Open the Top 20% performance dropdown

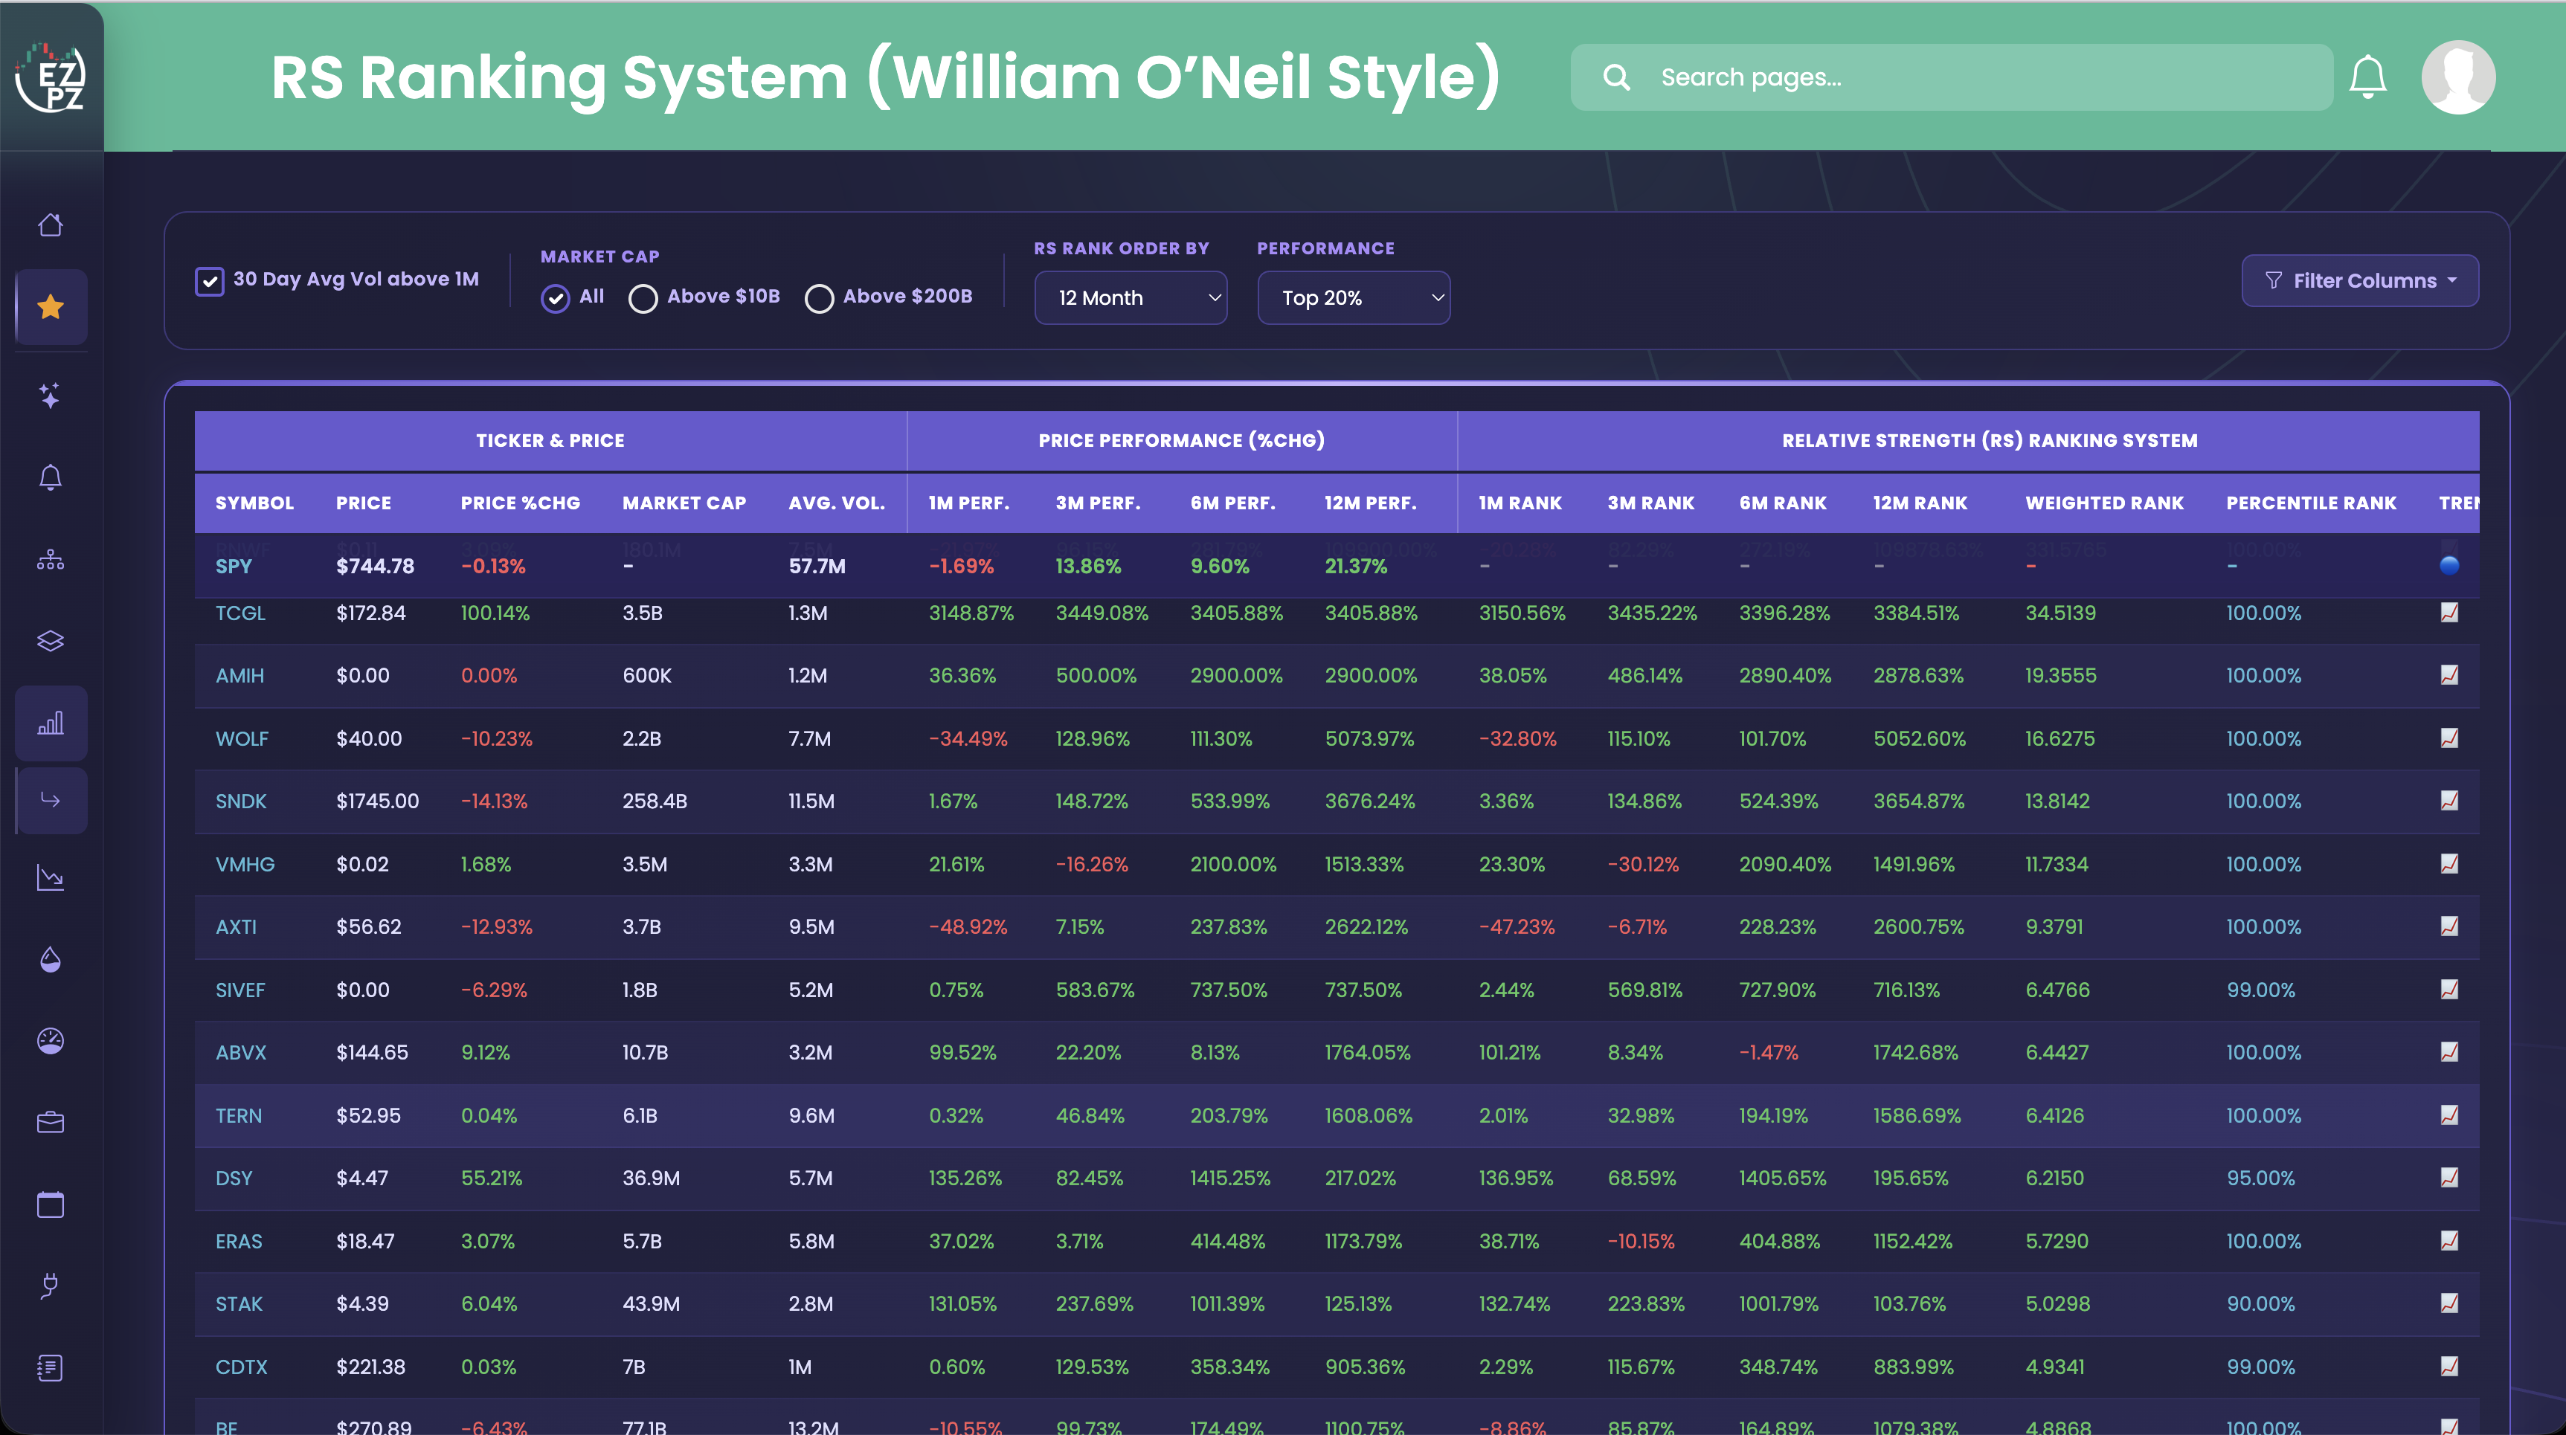click(1354, 297)
